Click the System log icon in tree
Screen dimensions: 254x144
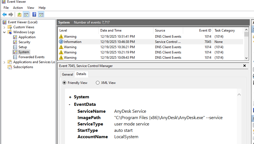coord(15,52)
